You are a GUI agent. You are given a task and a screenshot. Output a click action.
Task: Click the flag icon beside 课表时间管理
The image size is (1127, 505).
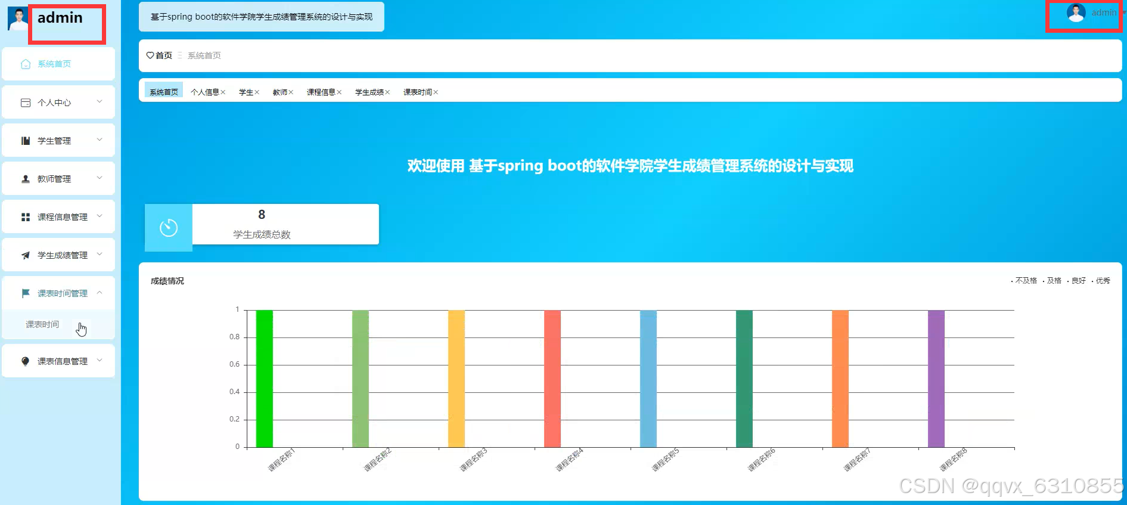pos(26,293)
